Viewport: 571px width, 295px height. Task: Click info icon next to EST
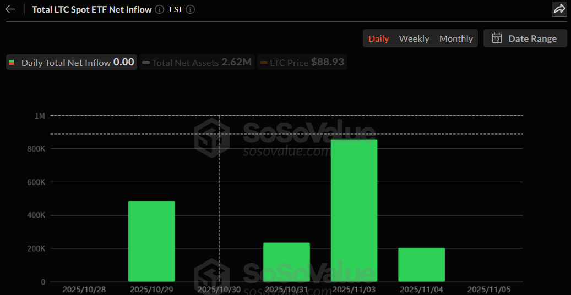[x=191, y=9]
